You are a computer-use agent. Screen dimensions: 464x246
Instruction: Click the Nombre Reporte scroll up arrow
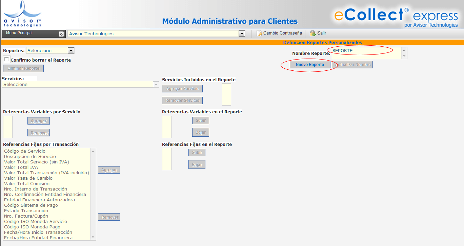[404, 50]
